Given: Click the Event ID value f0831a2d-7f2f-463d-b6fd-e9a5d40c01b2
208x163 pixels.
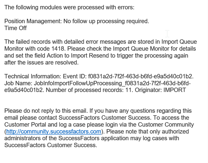Looking at the screenshot, I should 141,76.
